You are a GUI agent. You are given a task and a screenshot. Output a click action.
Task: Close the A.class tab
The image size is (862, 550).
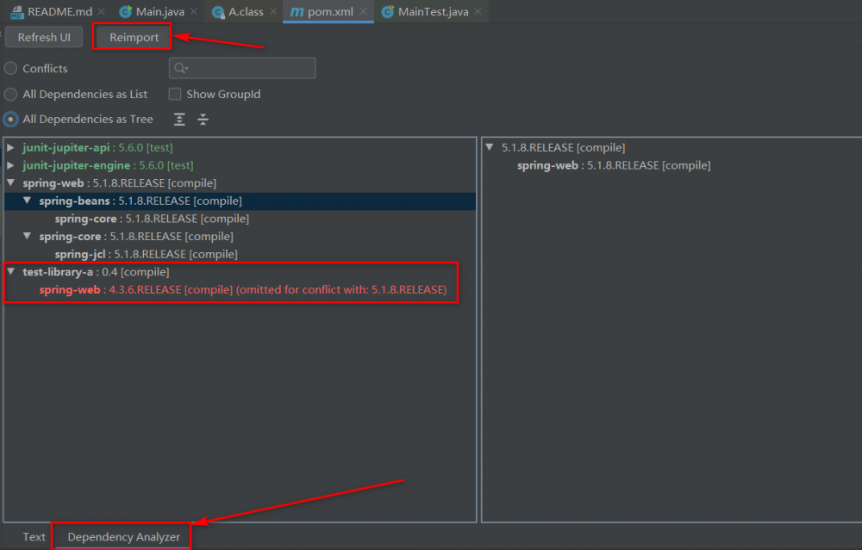click(273, 11)
